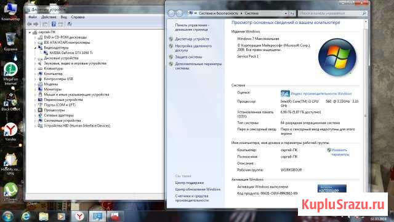
Task: Open Счетчики и средства производительности link
Action: (191, 198)
